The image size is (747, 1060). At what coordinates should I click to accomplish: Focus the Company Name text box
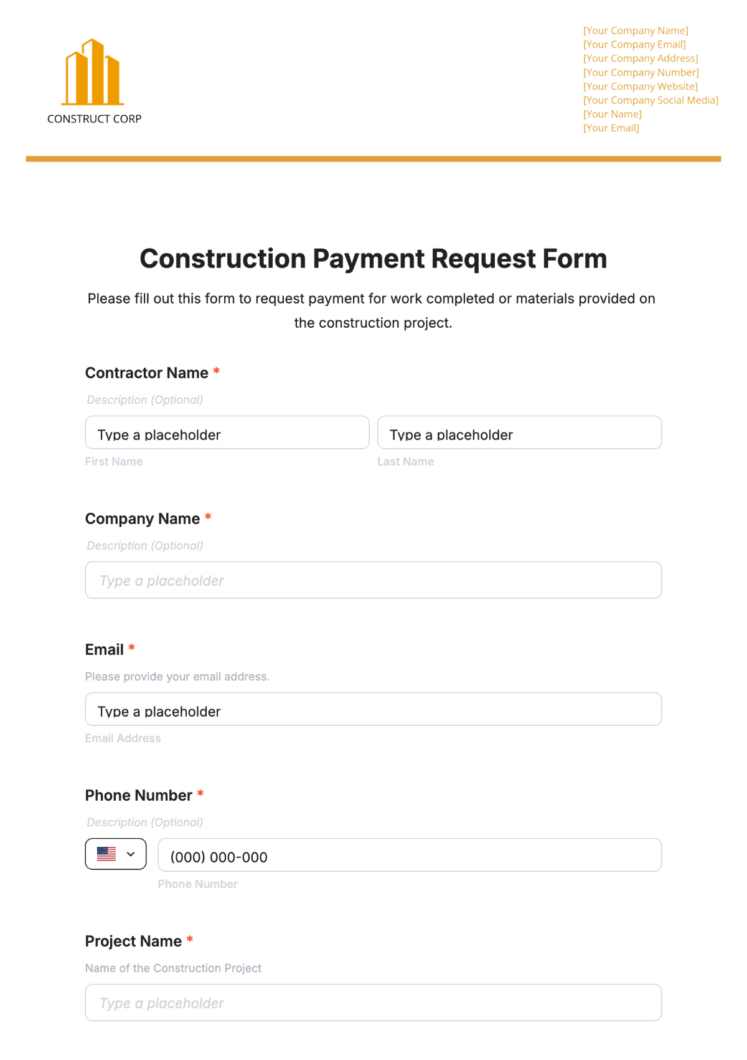click(x=374, y=580)
